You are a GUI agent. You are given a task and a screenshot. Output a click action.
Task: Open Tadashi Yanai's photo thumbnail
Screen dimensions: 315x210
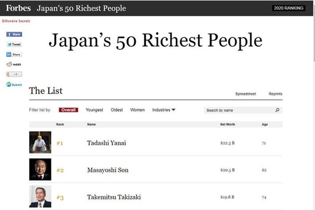40,143
